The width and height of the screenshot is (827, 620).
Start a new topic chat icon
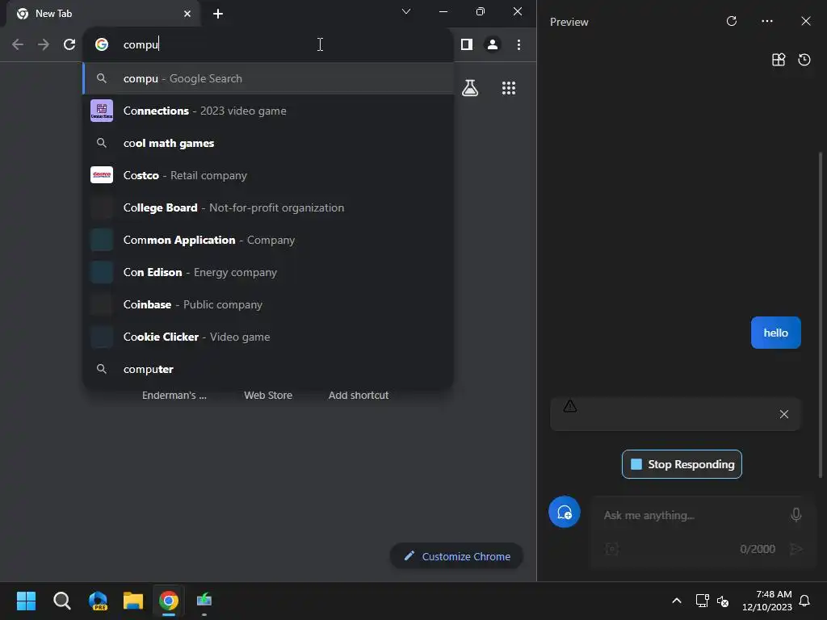(564, 512)
